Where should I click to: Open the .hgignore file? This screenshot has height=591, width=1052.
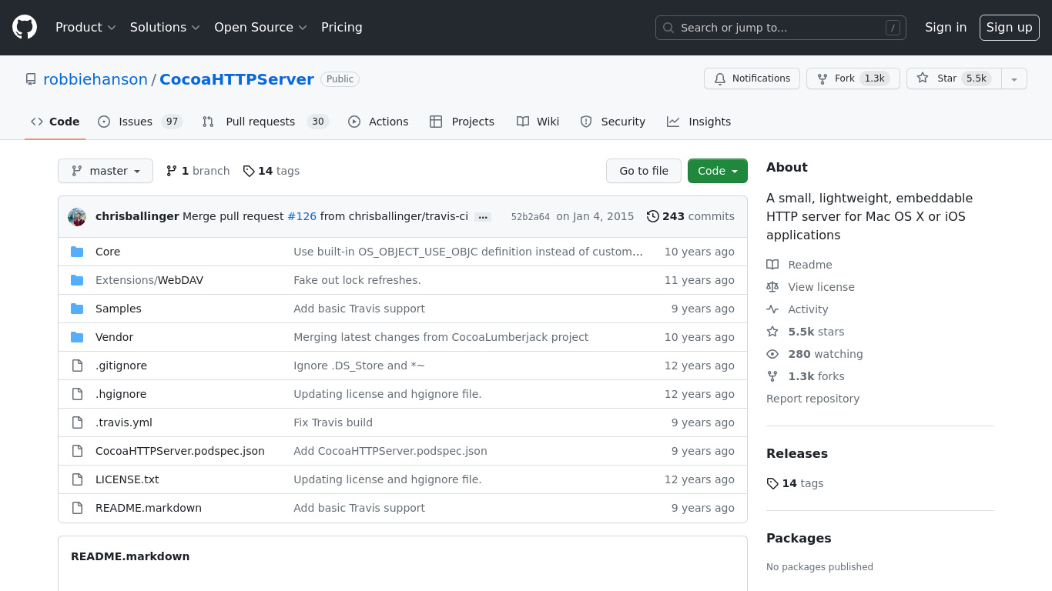pyautogui.click(x=121, y=394)
